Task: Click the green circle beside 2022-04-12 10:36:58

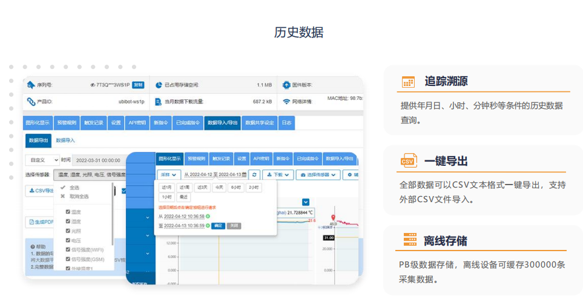Action: click(208, 216)
